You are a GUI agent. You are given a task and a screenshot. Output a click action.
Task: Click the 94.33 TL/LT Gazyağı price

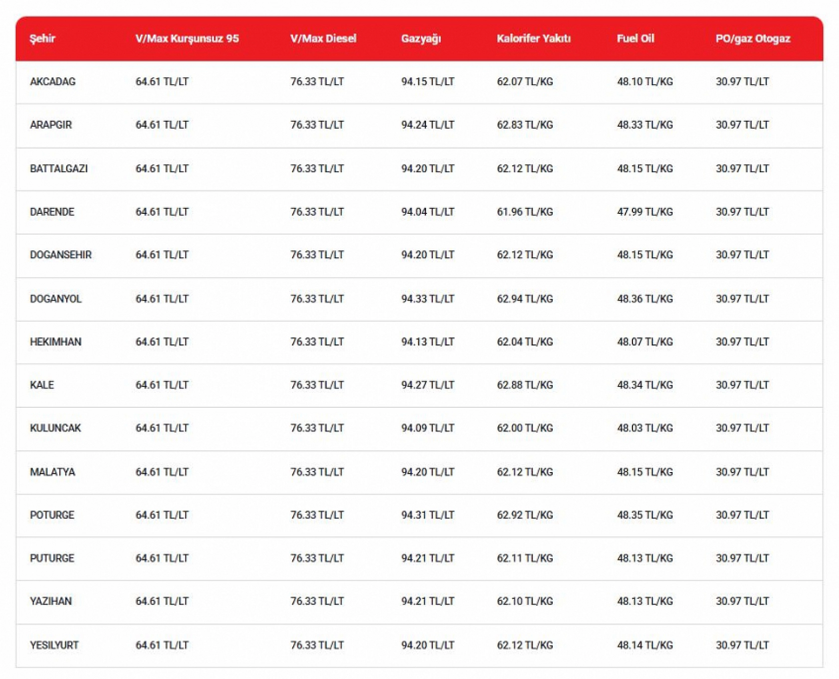coord(428,299)
